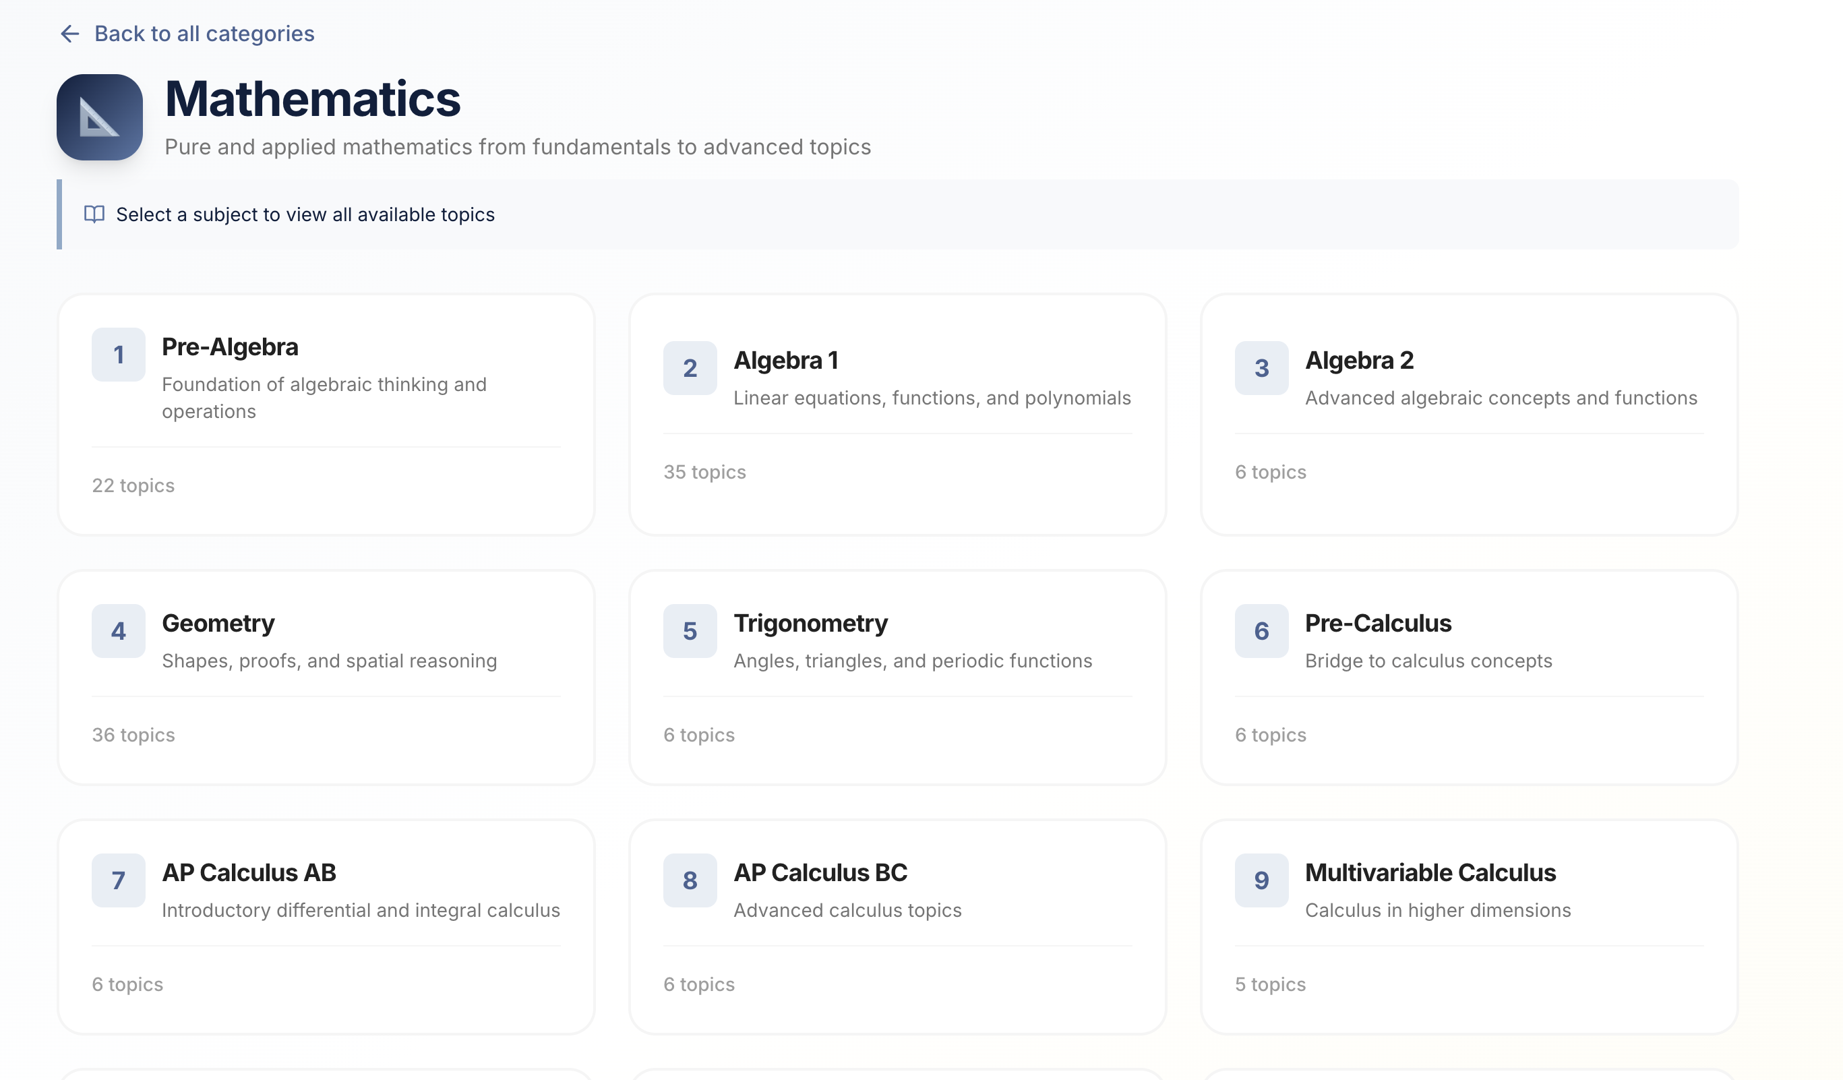Go back to all categories
Image resolution: width=1843 pixels, height=1080 pixels.
204,34
